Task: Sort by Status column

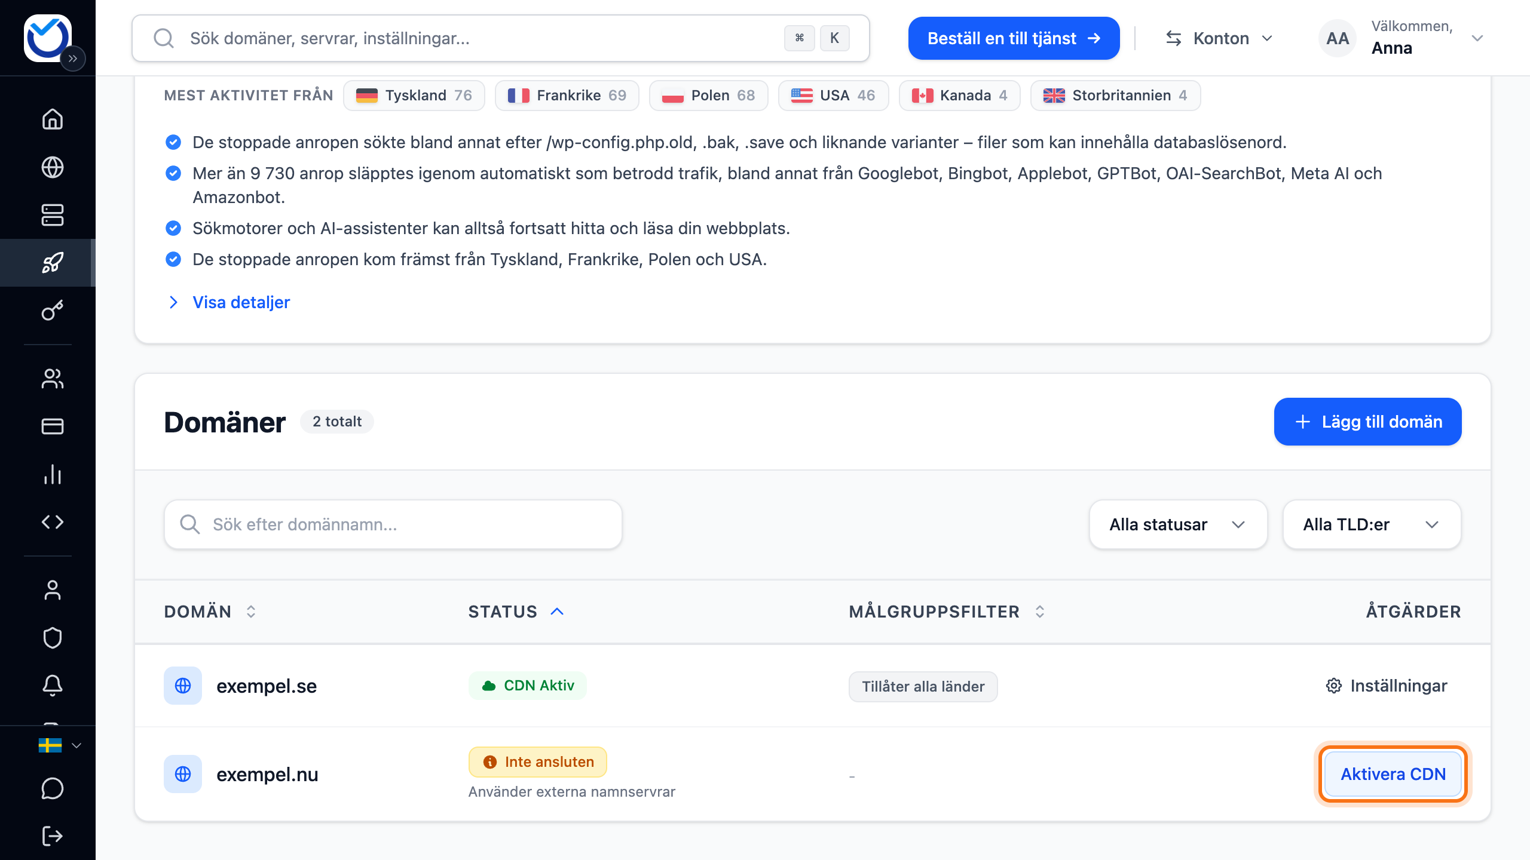Action: [x=516, y=612]
